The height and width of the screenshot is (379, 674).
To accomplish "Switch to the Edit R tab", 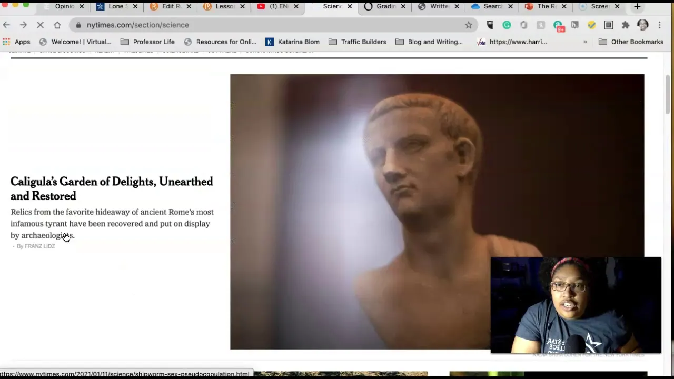I will [x=171, y=6].
